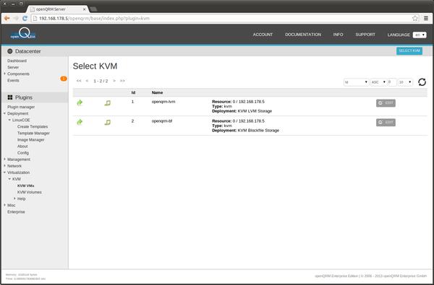The image size is (434, 285).
Task: Click the Datacenter globe icon
Action: tap(10, 51)
